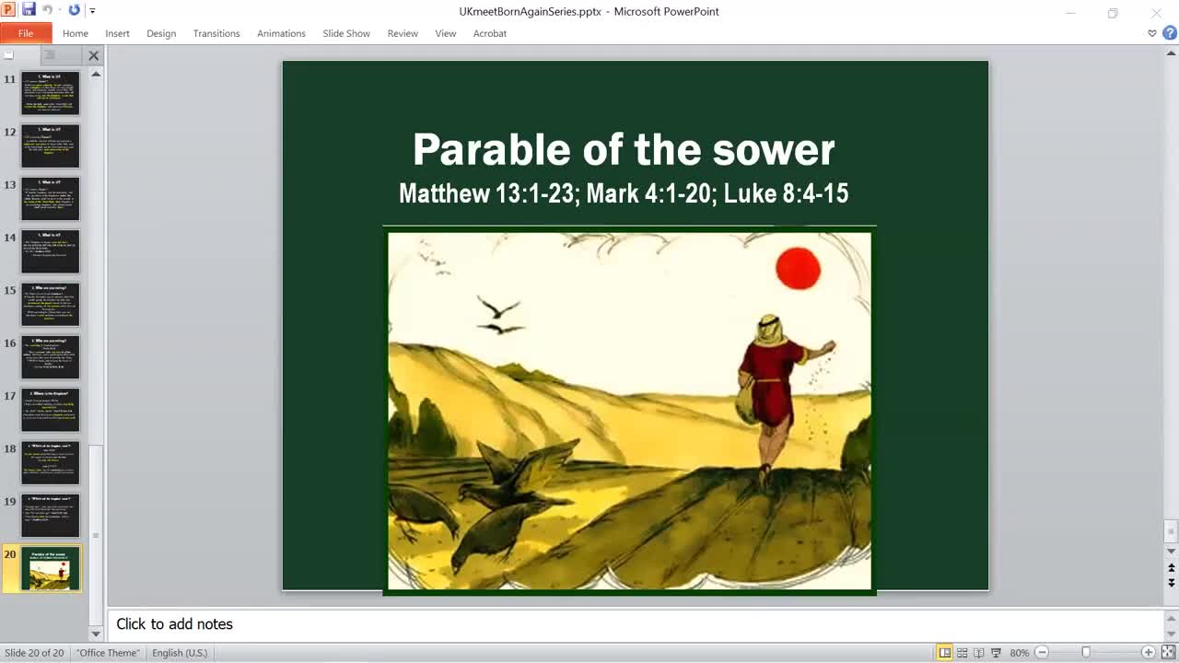Screen dimensions: 1179x663
Task: Select slide 18 thumbnail
Action: click(x=51, y=463)
